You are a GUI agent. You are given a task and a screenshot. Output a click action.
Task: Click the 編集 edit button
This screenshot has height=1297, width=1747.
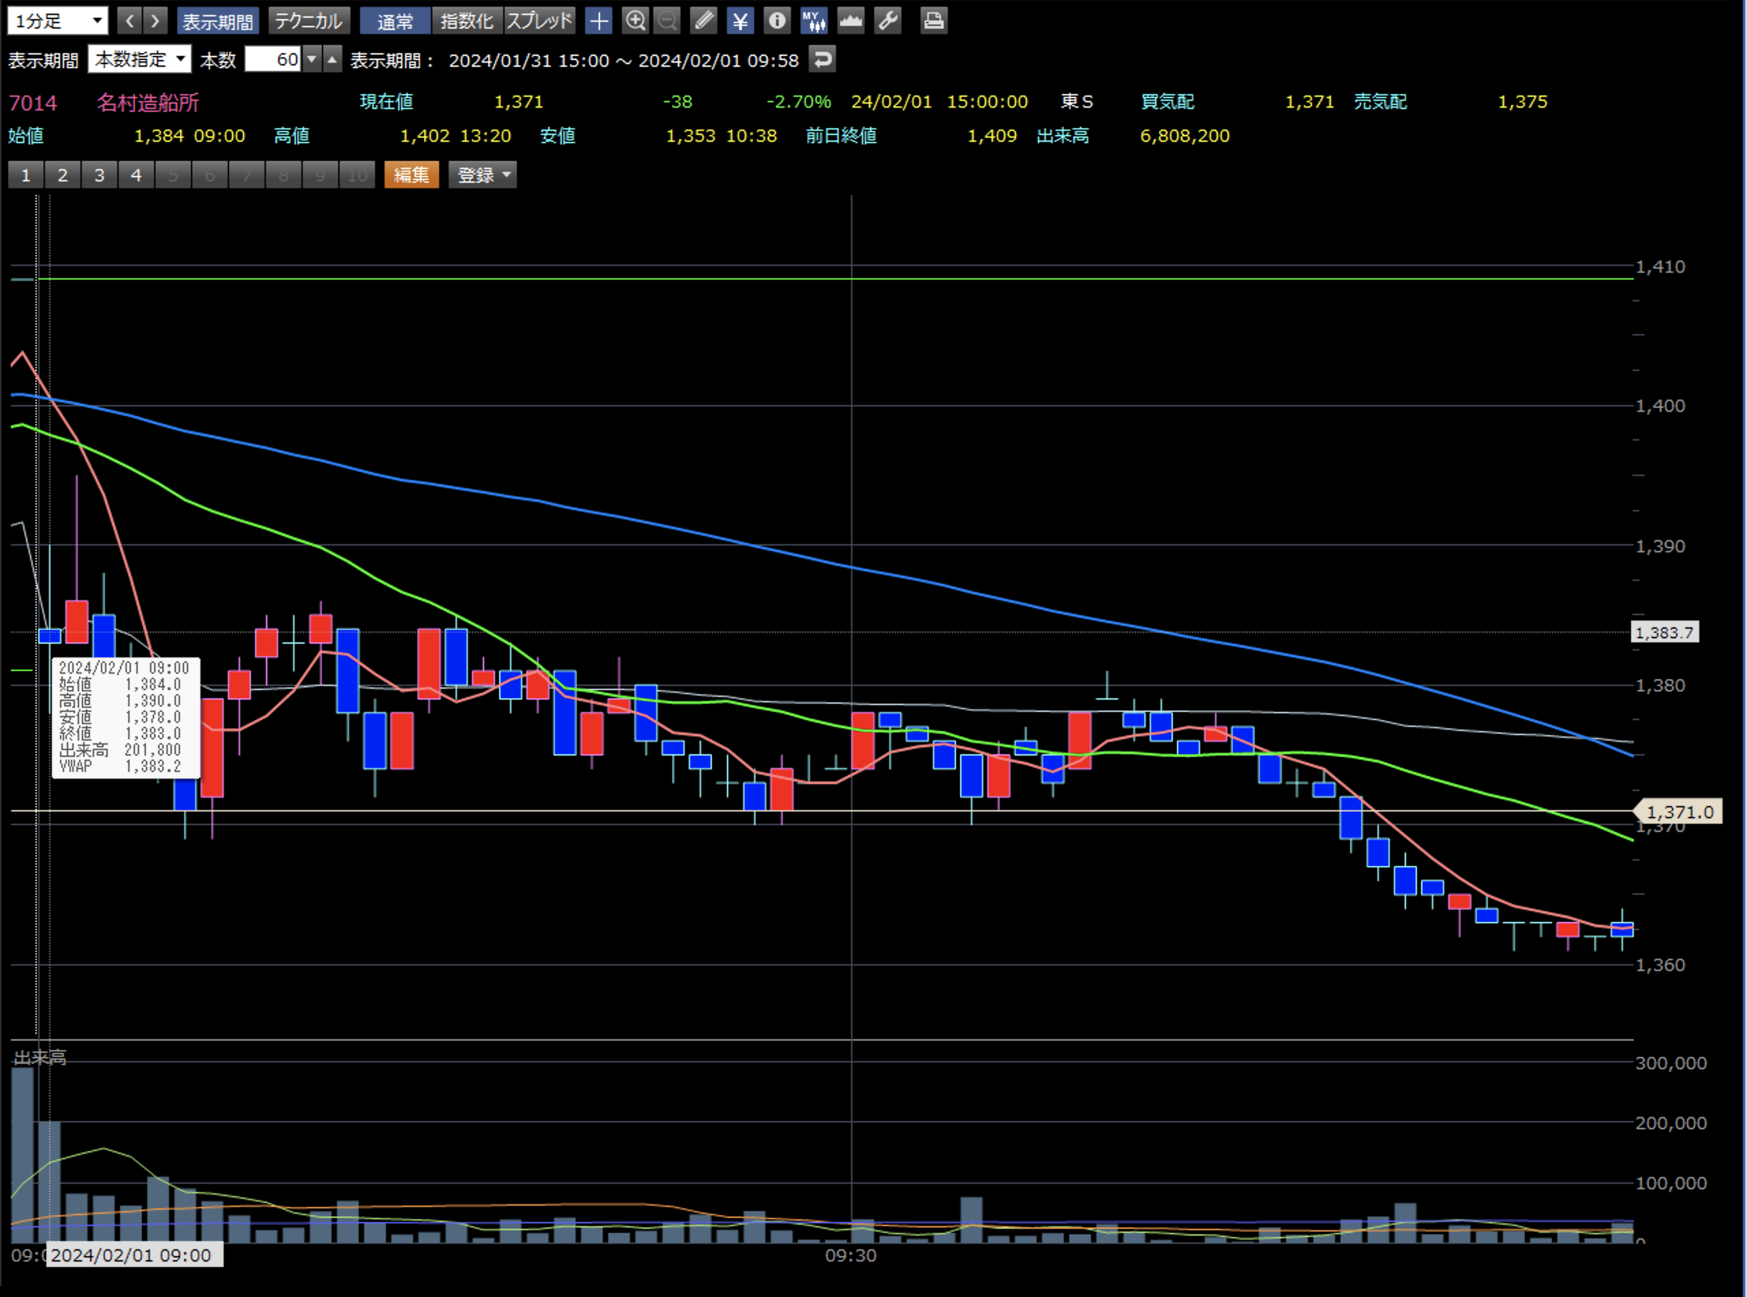pyautogui.click(x=411, y=175)
